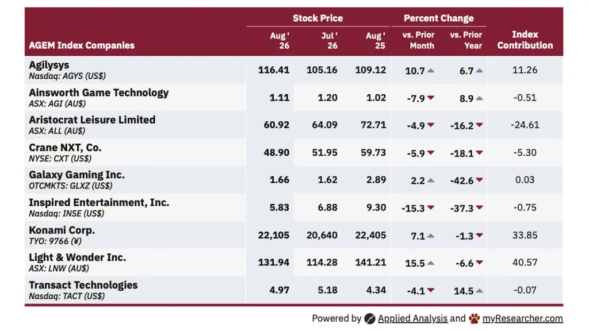Click Crane NXT down arrow vs. prior month
The width and height of the screenshot is (589, 331).
pos(431,153)
